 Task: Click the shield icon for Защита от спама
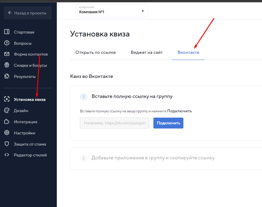(x=7, y=144)
